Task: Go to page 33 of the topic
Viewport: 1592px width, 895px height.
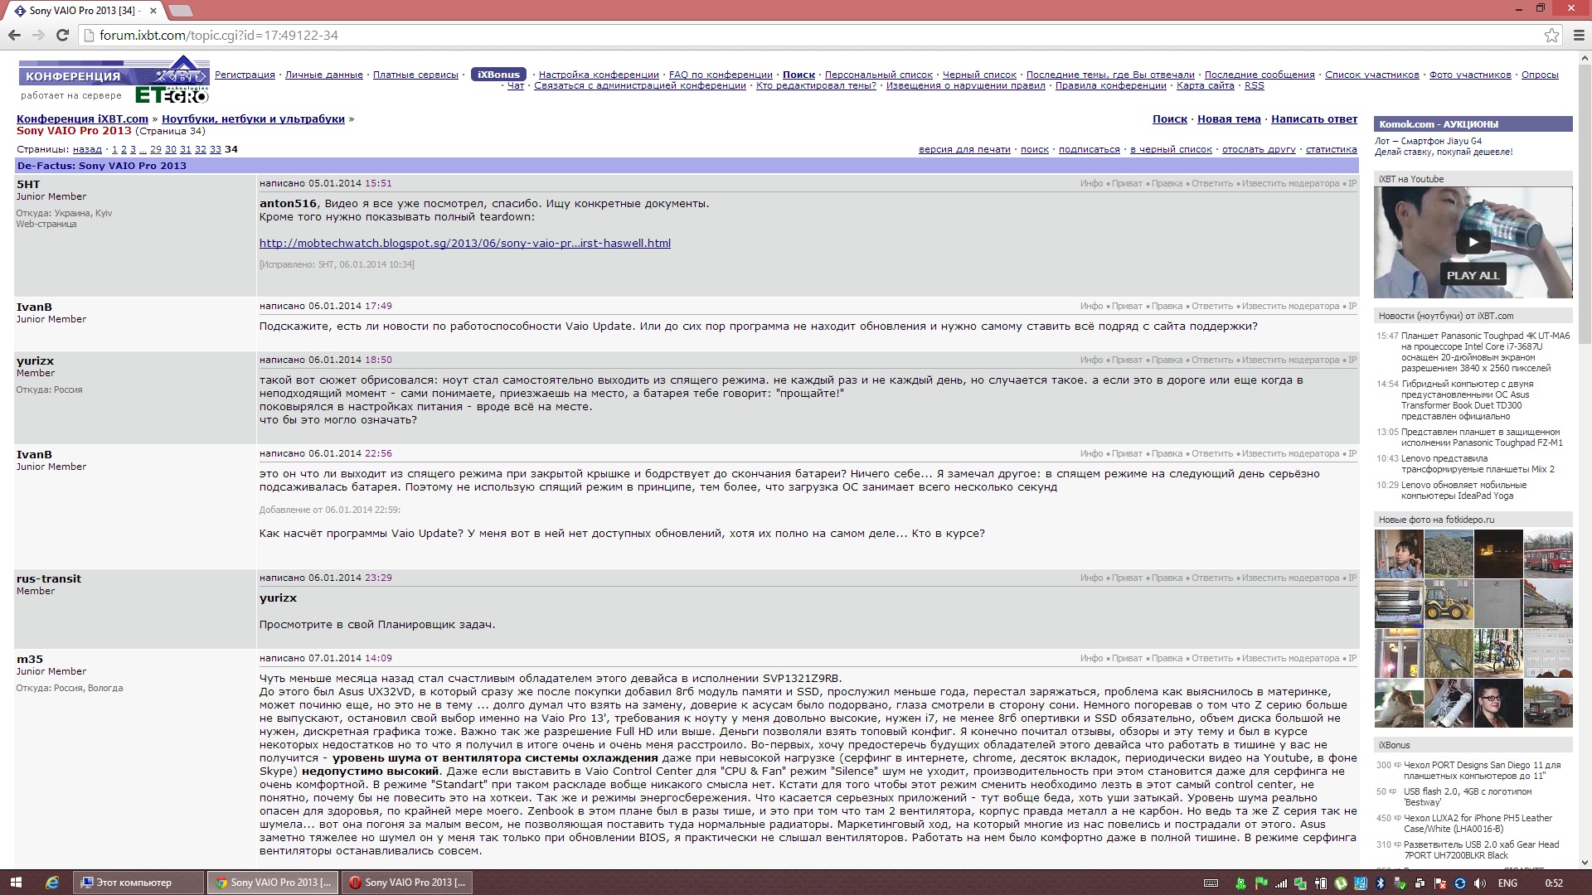Action: [x=215, y=149]
